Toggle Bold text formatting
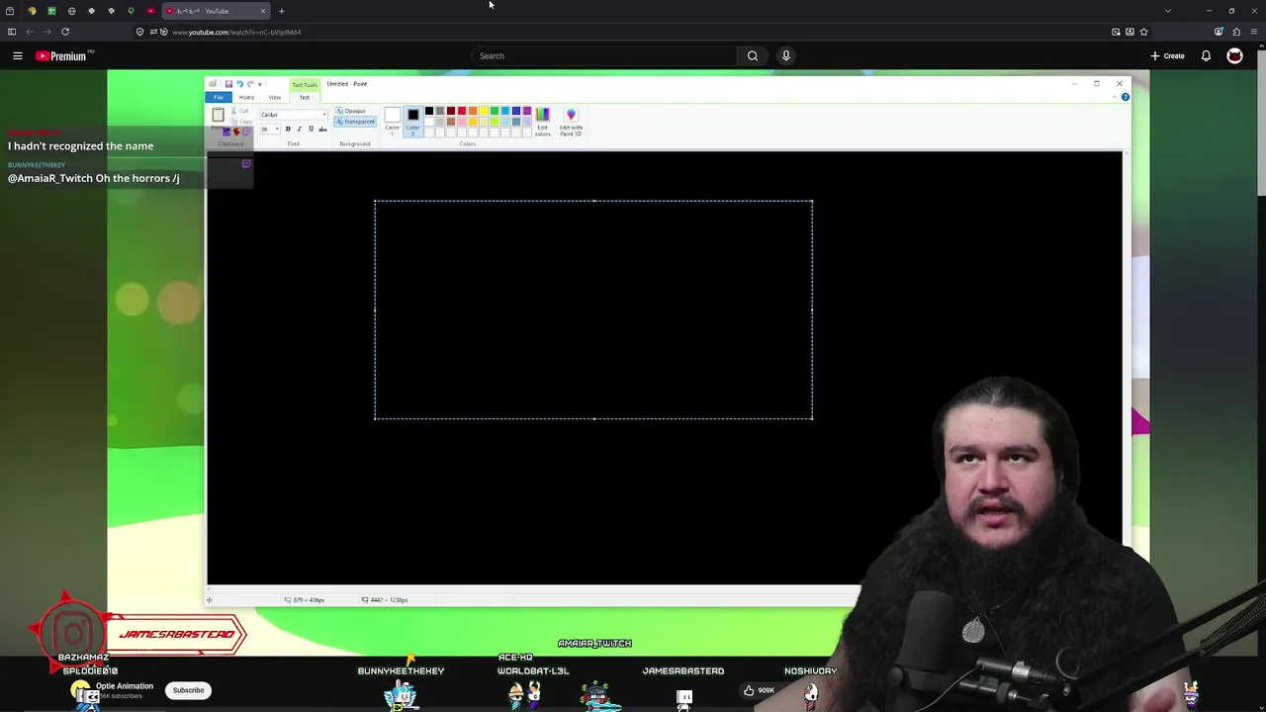The image size is (1266, 712). coord(288,129)
